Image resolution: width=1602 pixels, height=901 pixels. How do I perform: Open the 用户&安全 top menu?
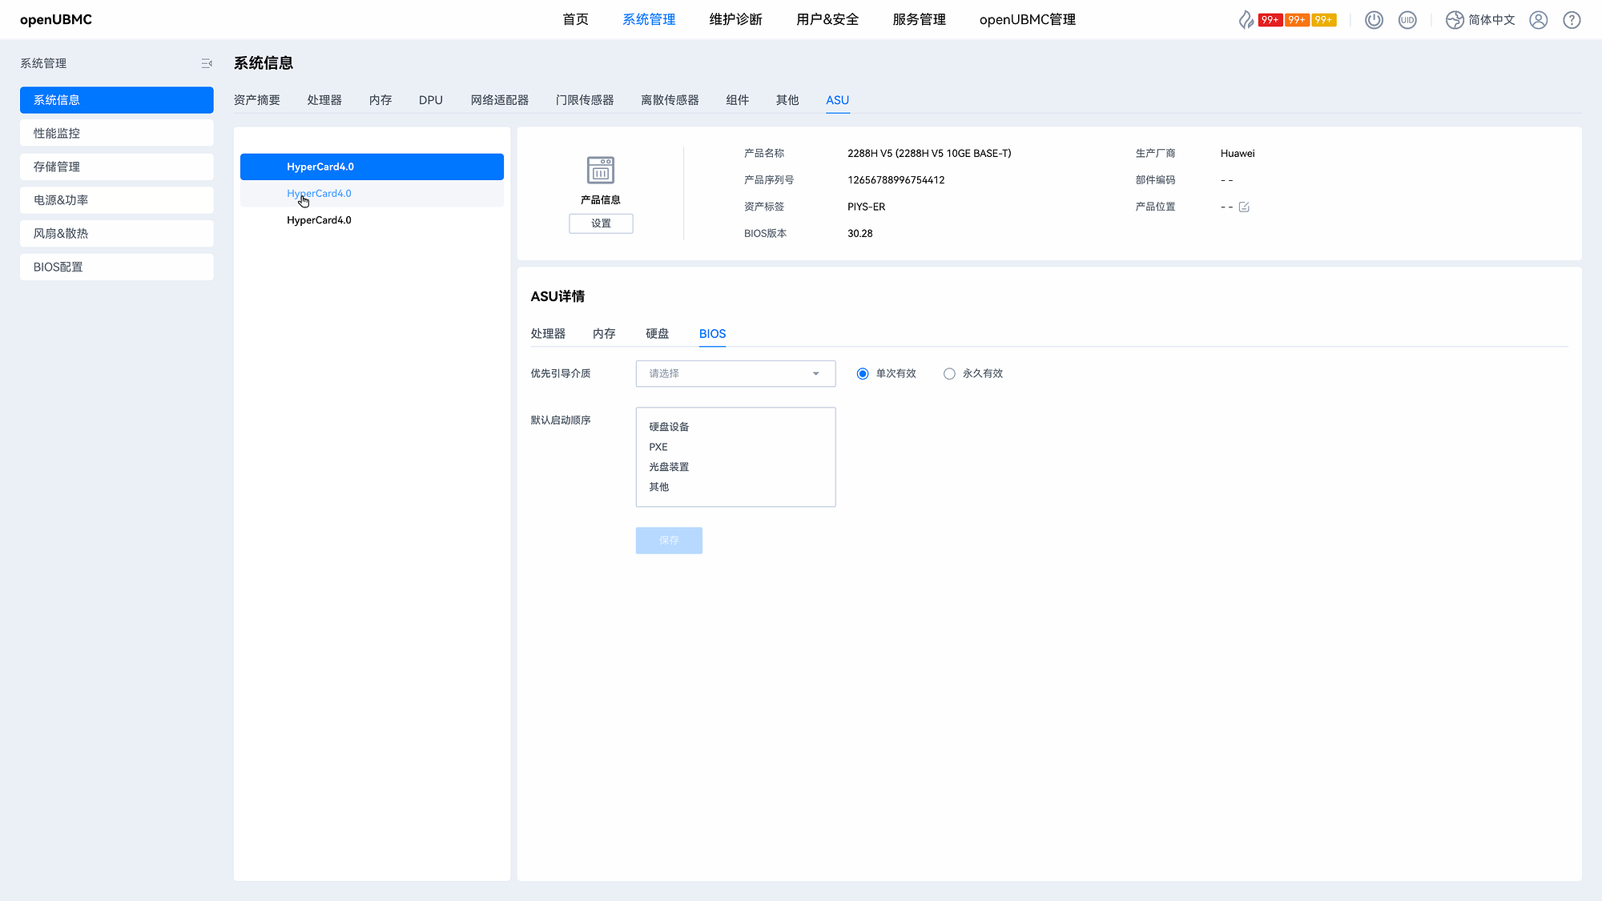pos(827,20)
